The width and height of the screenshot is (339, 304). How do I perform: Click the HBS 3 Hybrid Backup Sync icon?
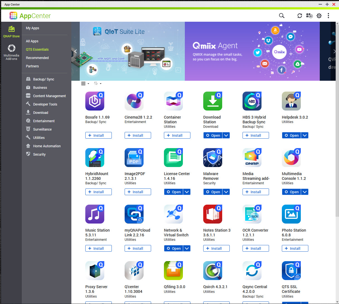pyautogui.click(x=252, y=101)
